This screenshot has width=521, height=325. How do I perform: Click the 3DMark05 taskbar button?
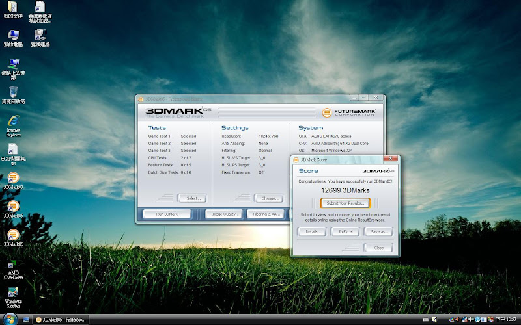pos(61,320)
